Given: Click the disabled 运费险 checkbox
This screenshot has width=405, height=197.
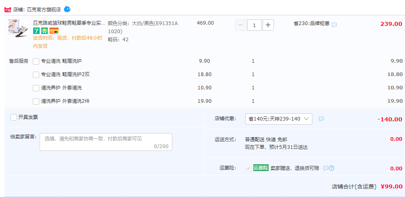Looking at the screenshot, I should point(248,168).
